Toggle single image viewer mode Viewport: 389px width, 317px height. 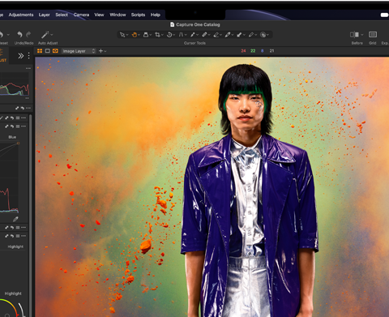(x=48, y=51)
